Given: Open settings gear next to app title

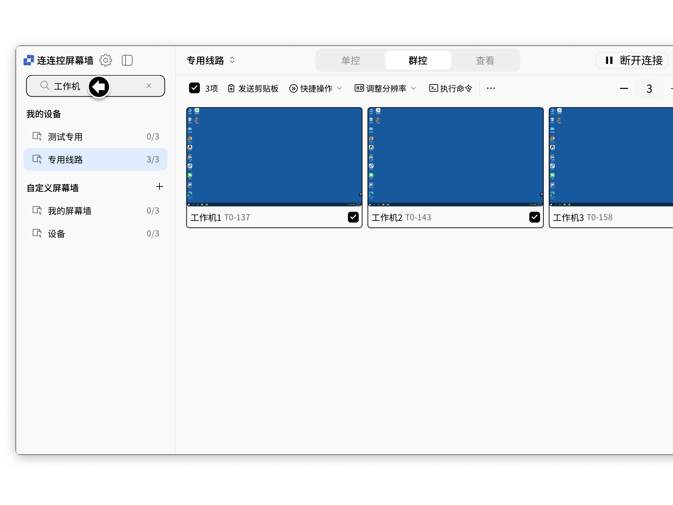Looking at the screenshot, I should coord(105,60).
